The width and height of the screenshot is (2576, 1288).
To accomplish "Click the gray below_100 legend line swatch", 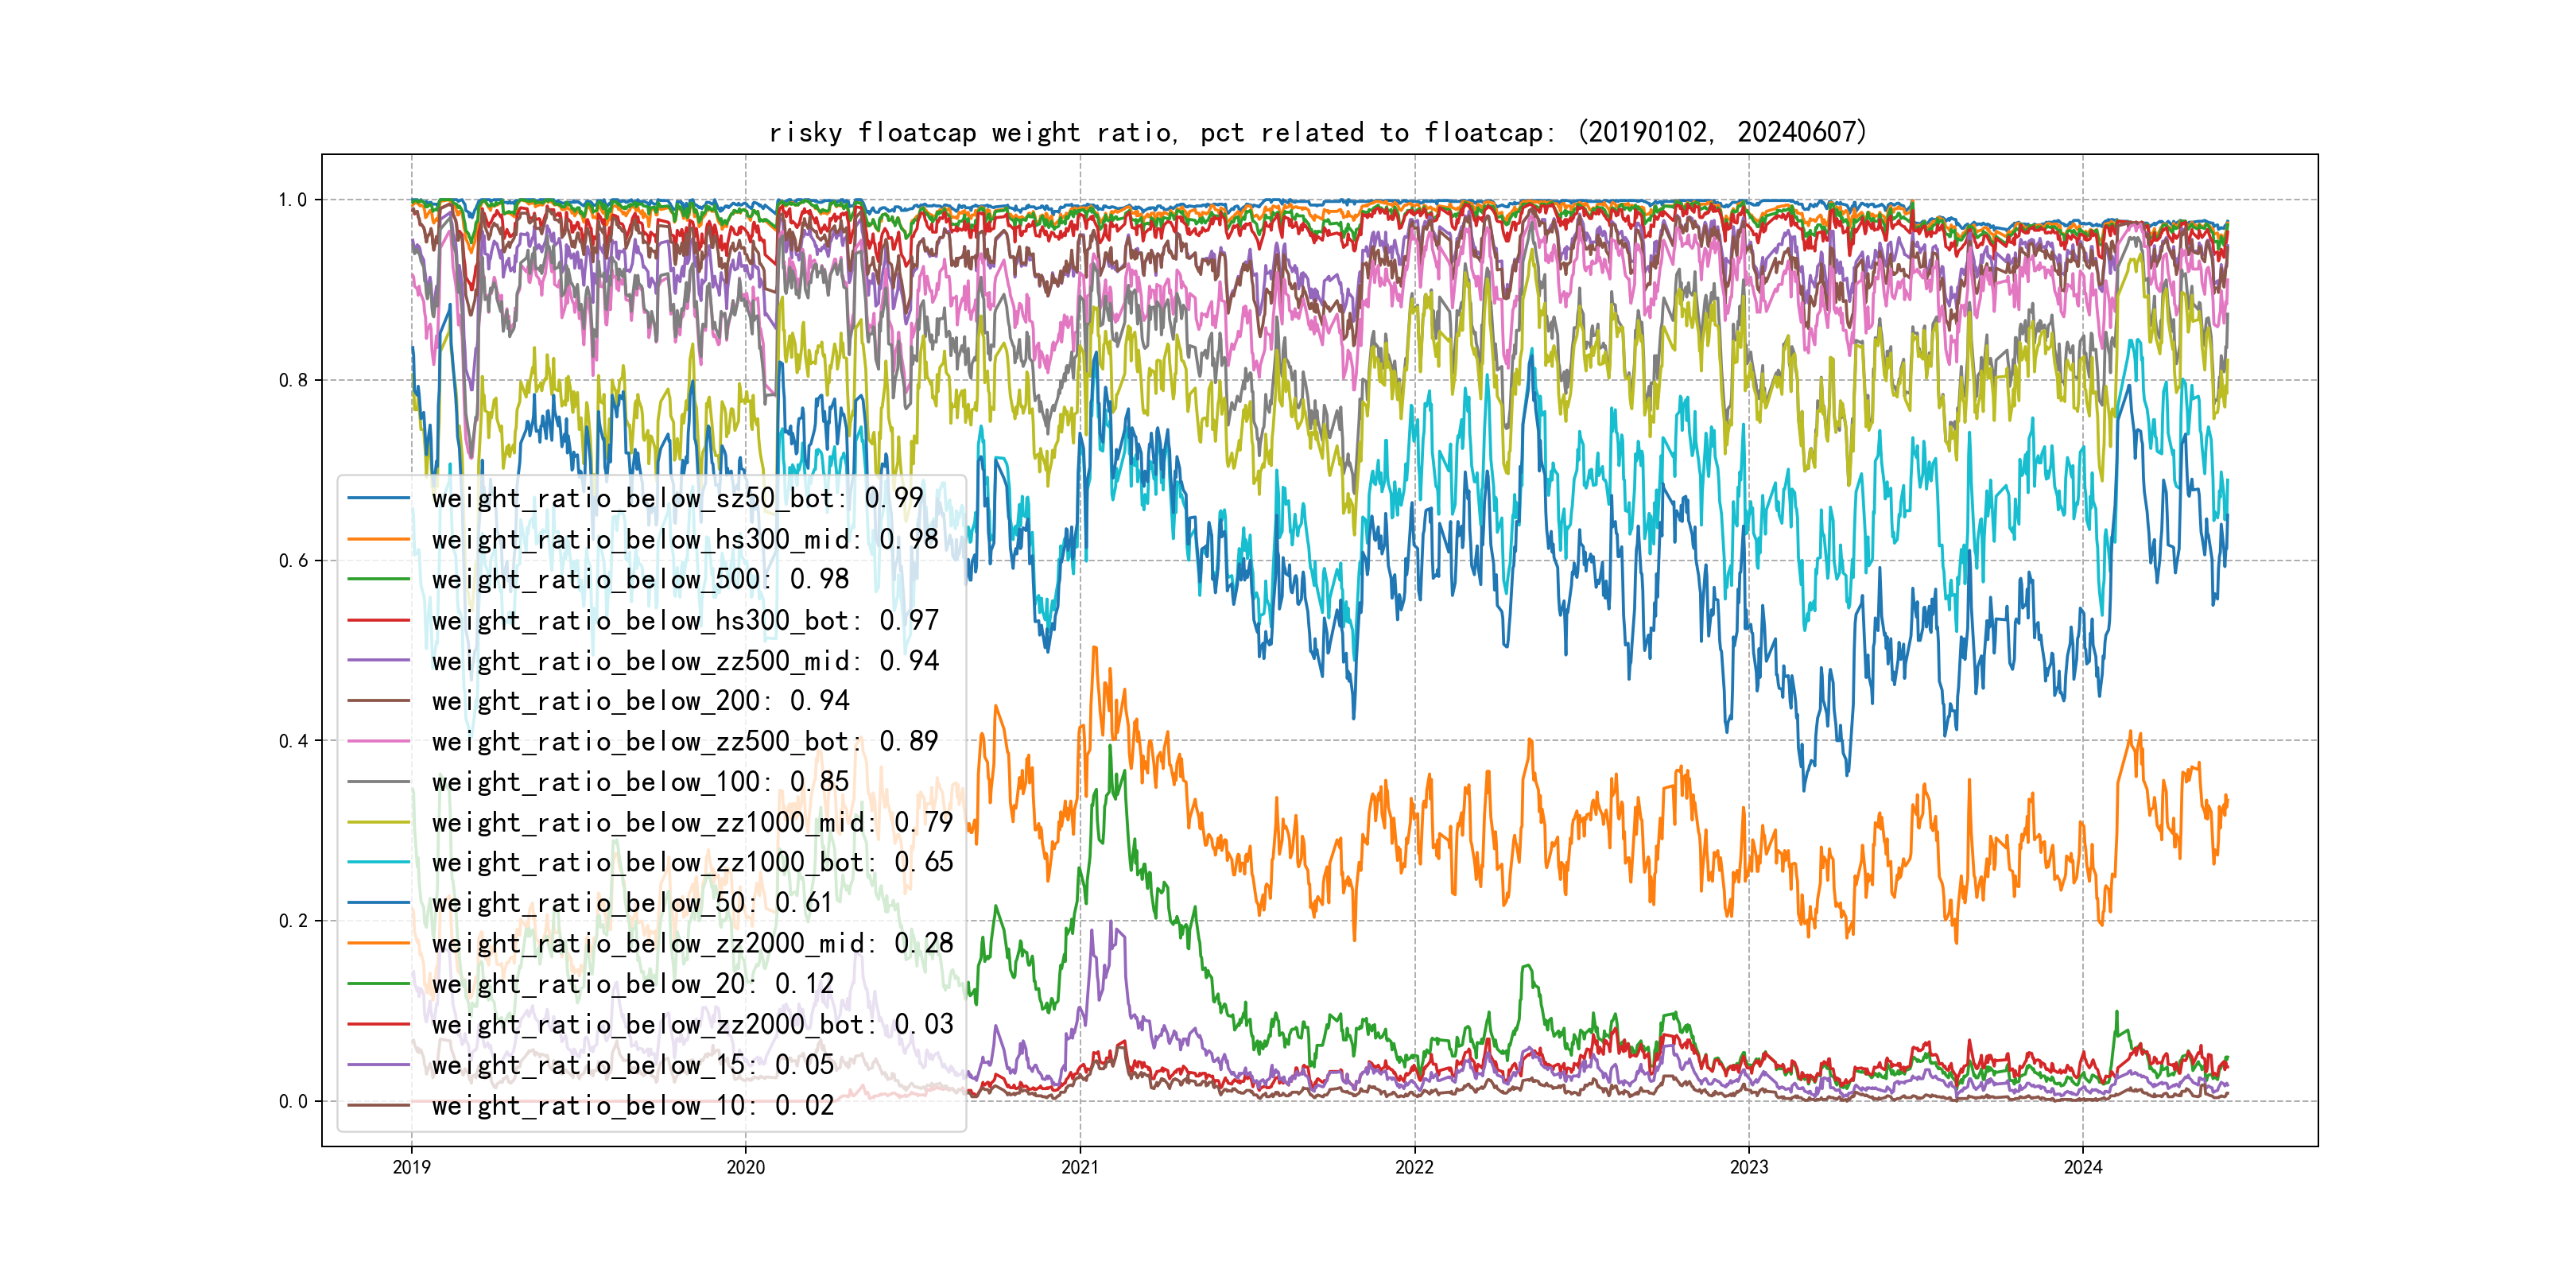I will [378, 782].
